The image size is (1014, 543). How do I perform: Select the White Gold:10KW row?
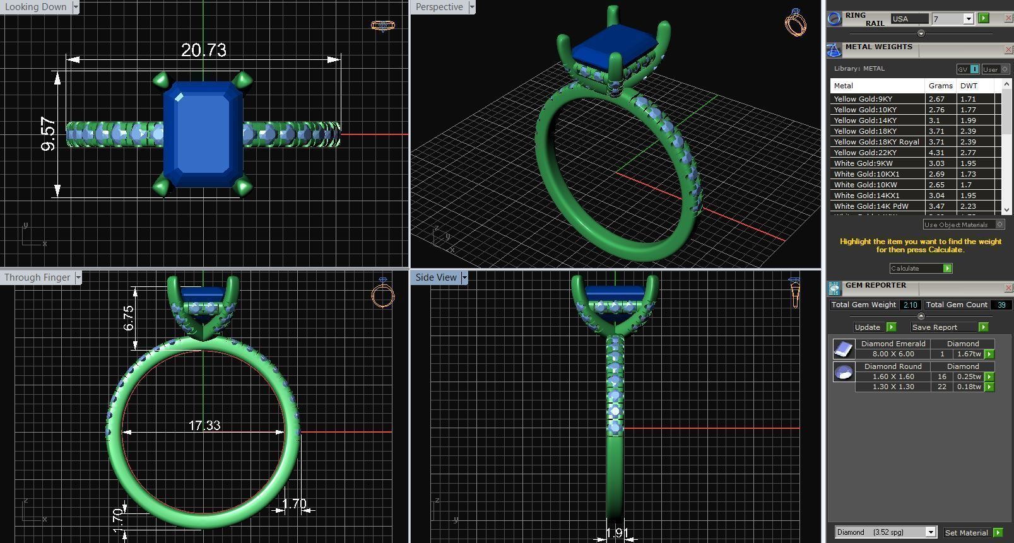point(916,185)
